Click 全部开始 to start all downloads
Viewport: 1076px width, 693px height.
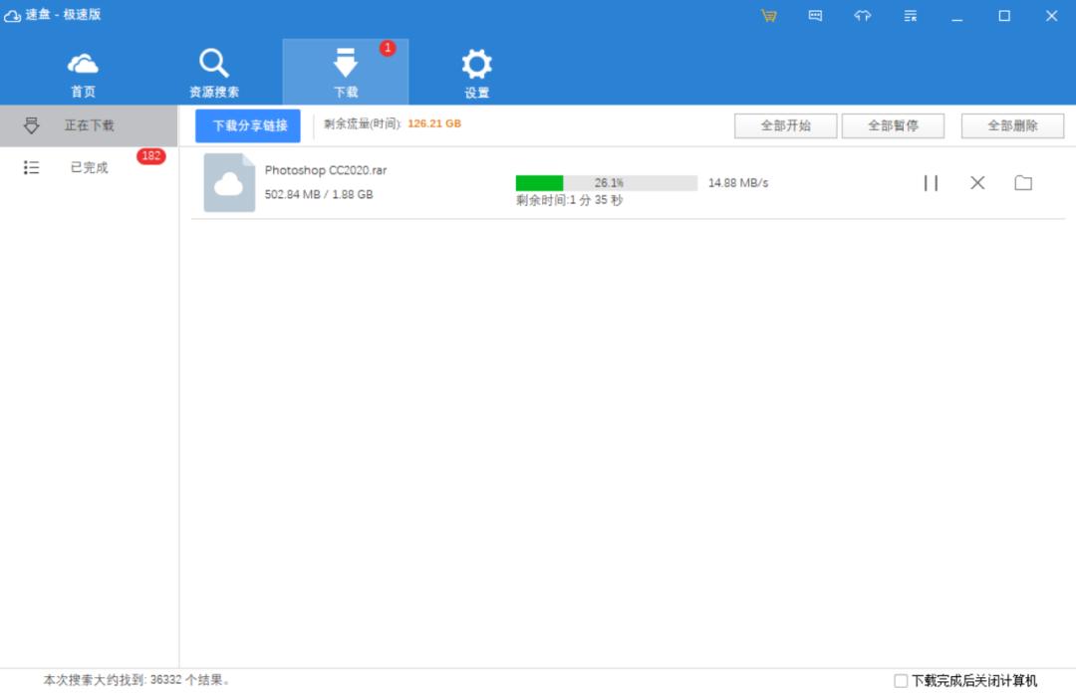click(785, 125)
